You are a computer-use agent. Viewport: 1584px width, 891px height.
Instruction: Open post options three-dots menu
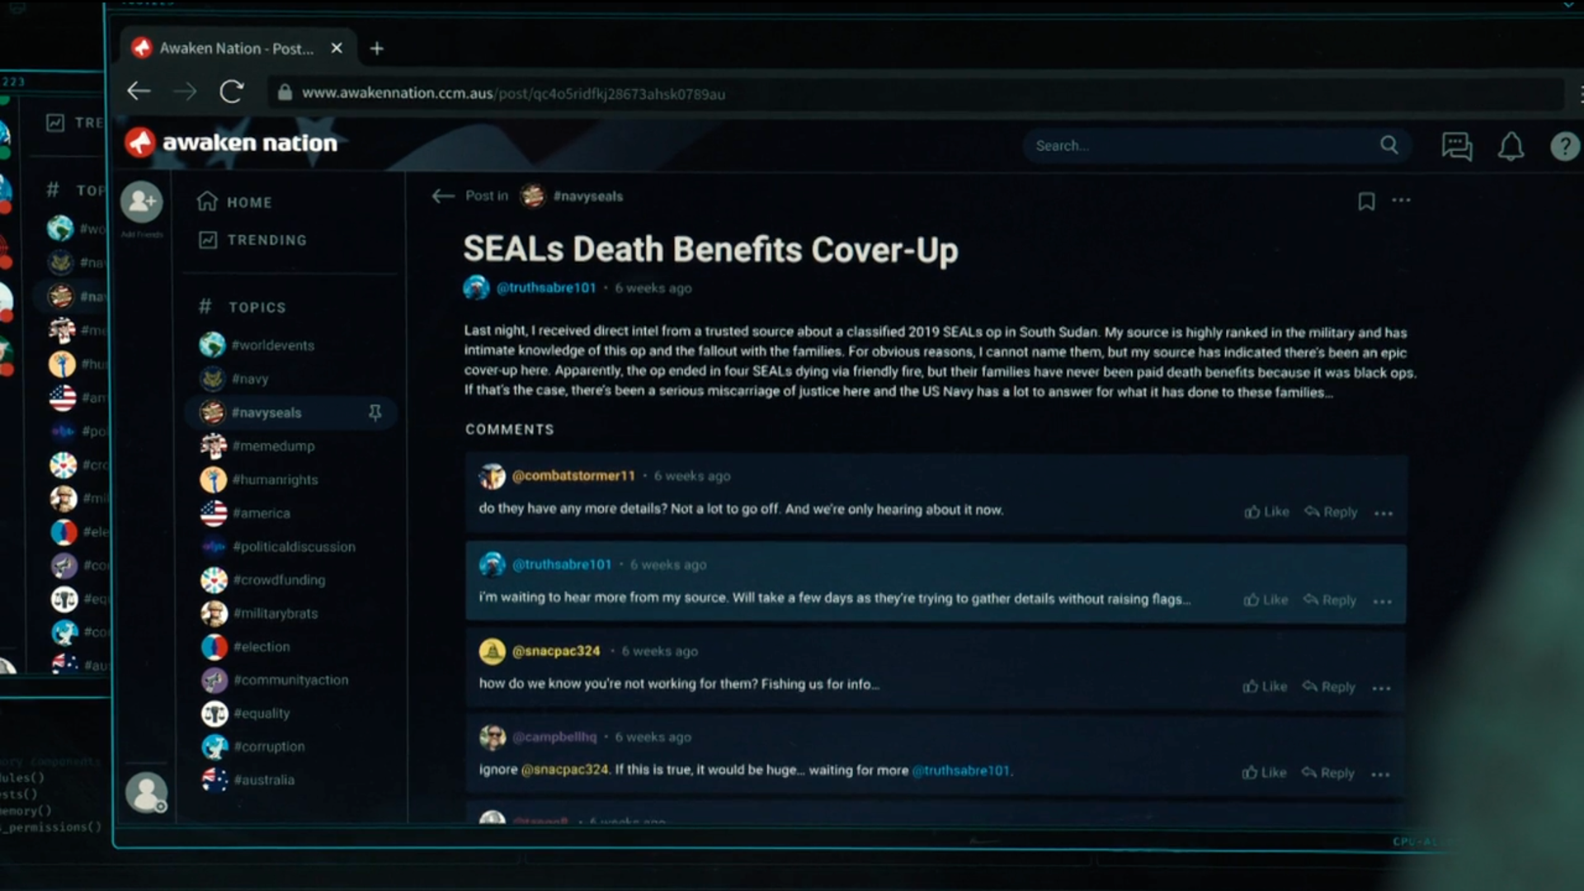pyautogui.click(x=1401, y=200)
